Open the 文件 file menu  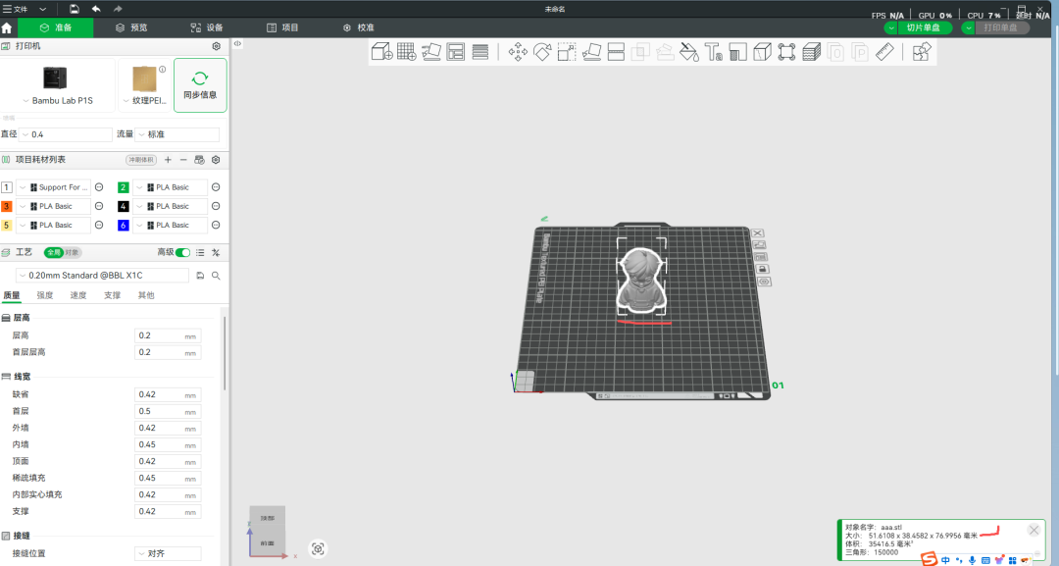pyautogui.click(x=16, y=9)
